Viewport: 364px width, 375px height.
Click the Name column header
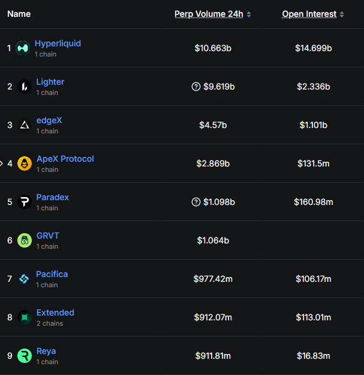(19, 14)
